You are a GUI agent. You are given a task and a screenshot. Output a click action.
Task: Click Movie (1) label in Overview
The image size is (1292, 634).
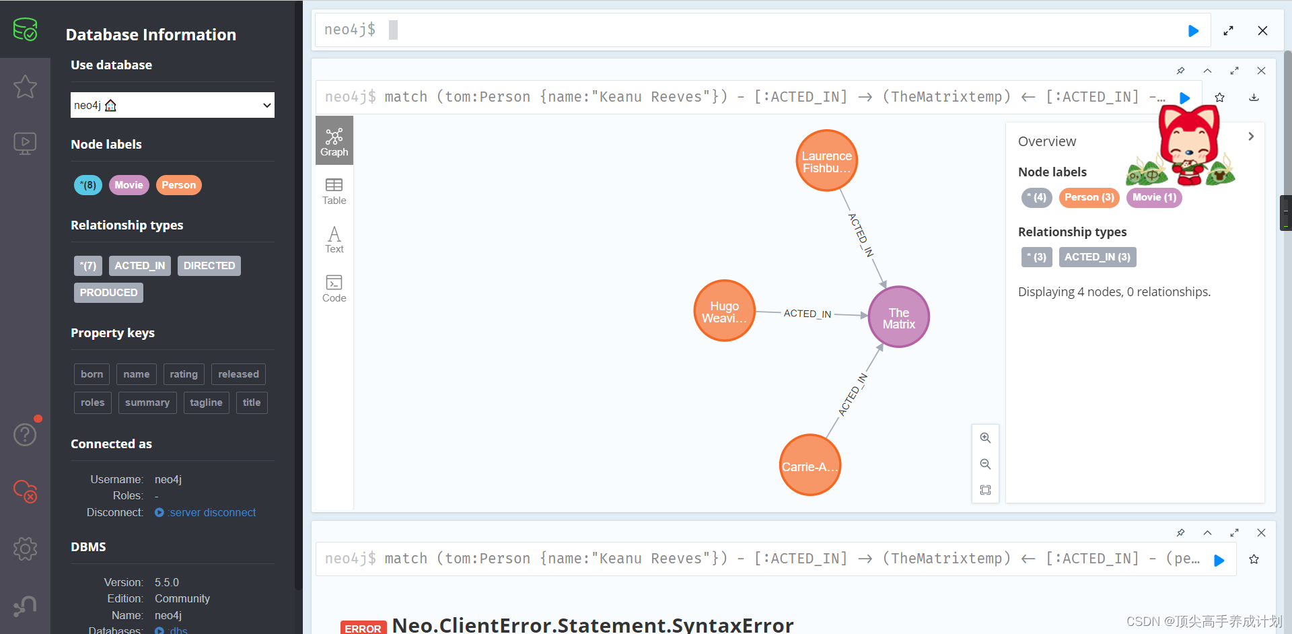tap(1154, 197)
